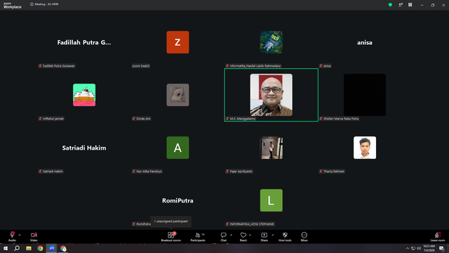Open Windows taskbar search
Image resolution: width=449 pixels, height=253 pixels.
pos(17,248)
